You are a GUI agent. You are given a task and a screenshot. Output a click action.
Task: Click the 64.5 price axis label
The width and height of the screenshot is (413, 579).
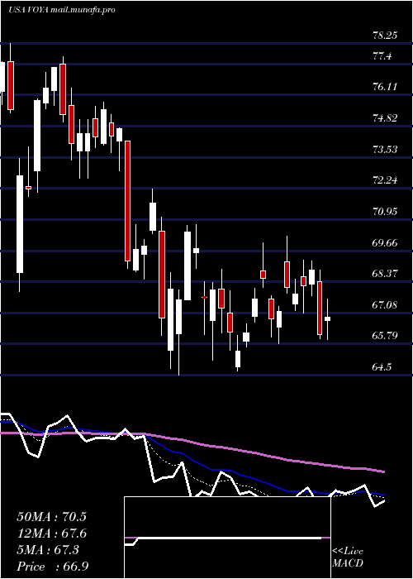(x=382, y=367)
